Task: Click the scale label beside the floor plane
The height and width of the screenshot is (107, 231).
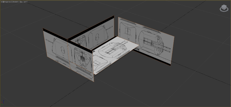Action: [x=137, y=49]
